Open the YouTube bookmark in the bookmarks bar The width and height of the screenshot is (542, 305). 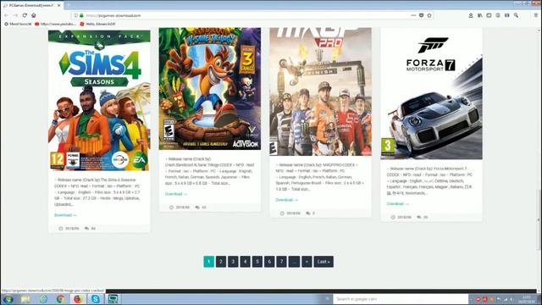[x=55, y=25]
